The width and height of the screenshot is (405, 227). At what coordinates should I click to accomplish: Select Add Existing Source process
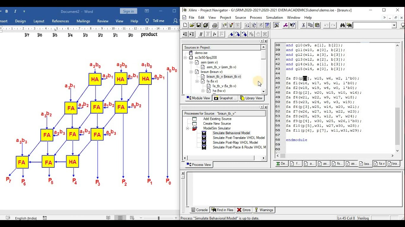pos(217,119)
